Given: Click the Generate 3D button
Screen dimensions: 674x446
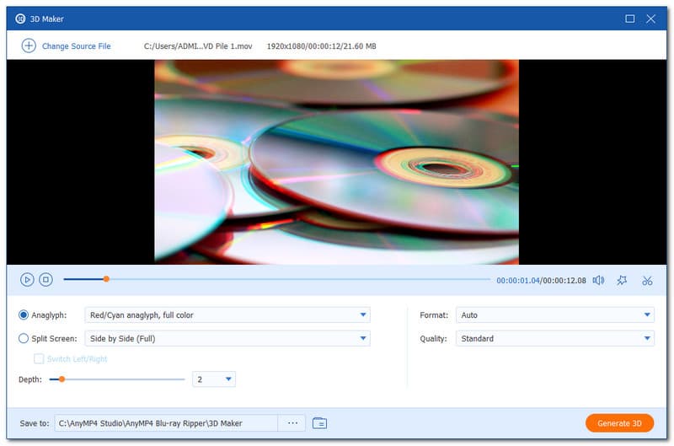Looking at the screenshot, I should 619,423.
